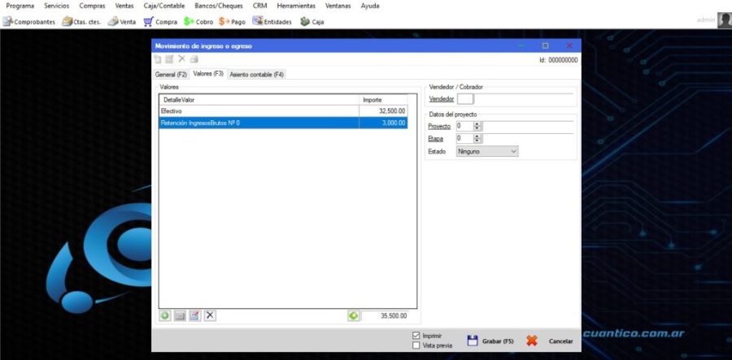Viewport: 732px width, 360px height.
Task: Select the Efectivo row in values list
Action: 283,111
